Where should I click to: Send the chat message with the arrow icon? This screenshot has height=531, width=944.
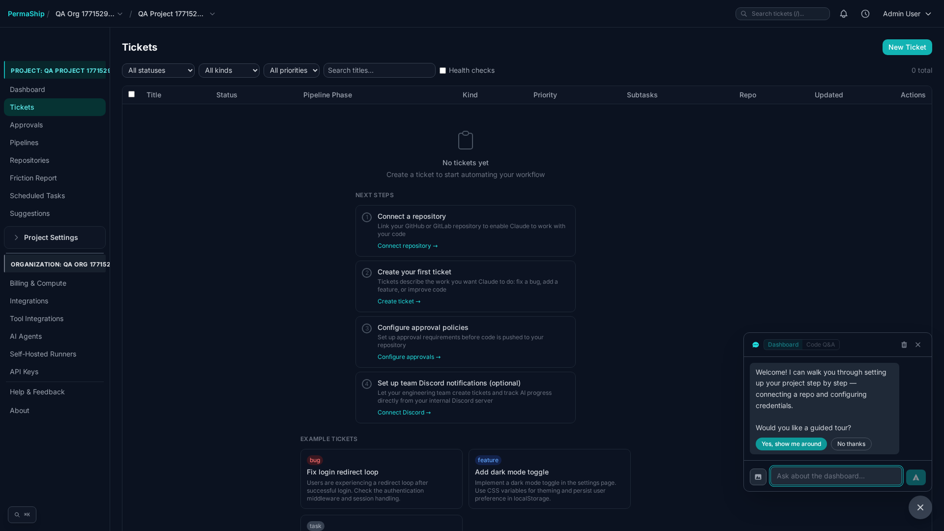915,477
